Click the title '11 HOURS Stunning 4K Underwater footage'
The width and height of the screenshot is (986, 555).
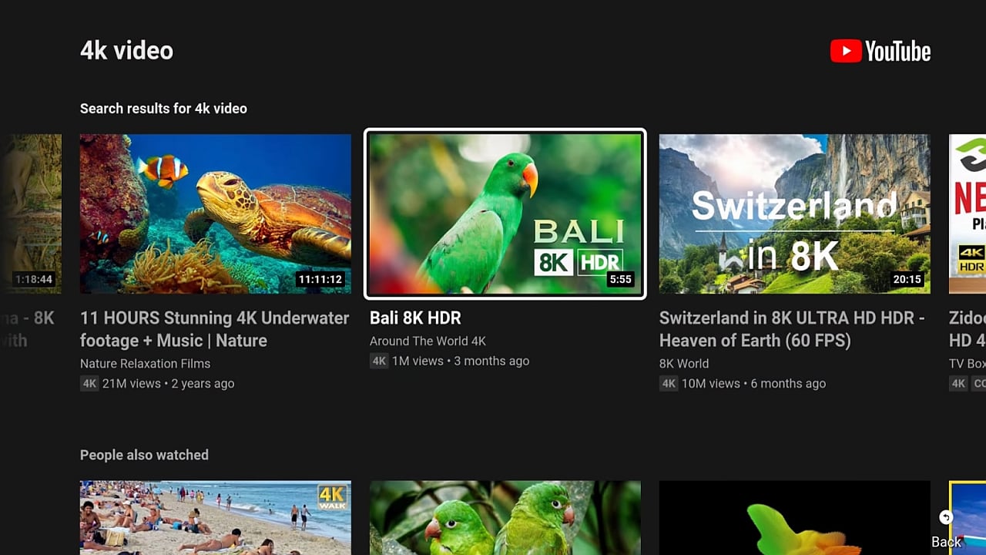tap(215, 329)
